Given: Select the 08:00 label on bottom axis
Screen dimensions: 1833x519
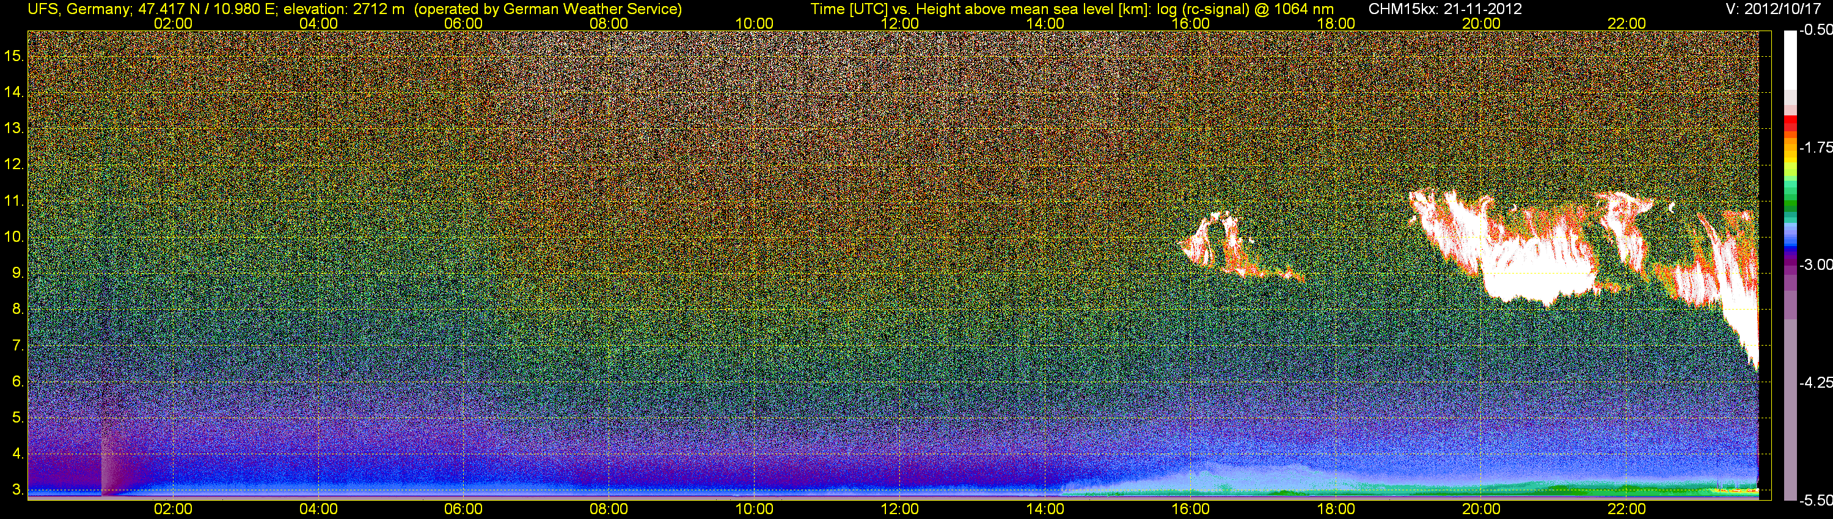Looking at the screenshot, I should (609, 509).
